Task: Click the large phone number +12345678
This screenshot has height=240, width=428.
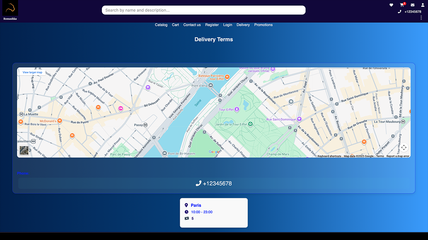Action: (217, 183)
